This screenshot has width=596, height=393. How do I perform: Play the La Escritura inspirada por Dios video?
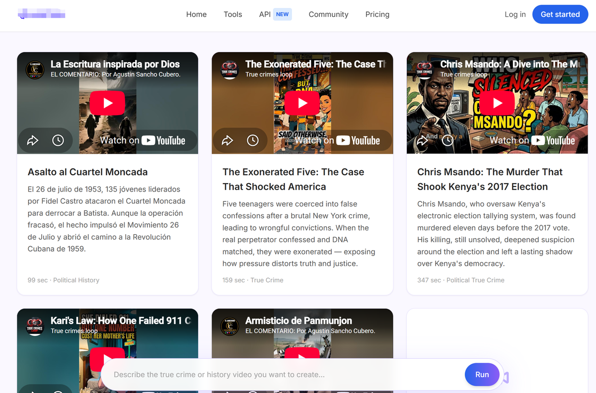107,103
